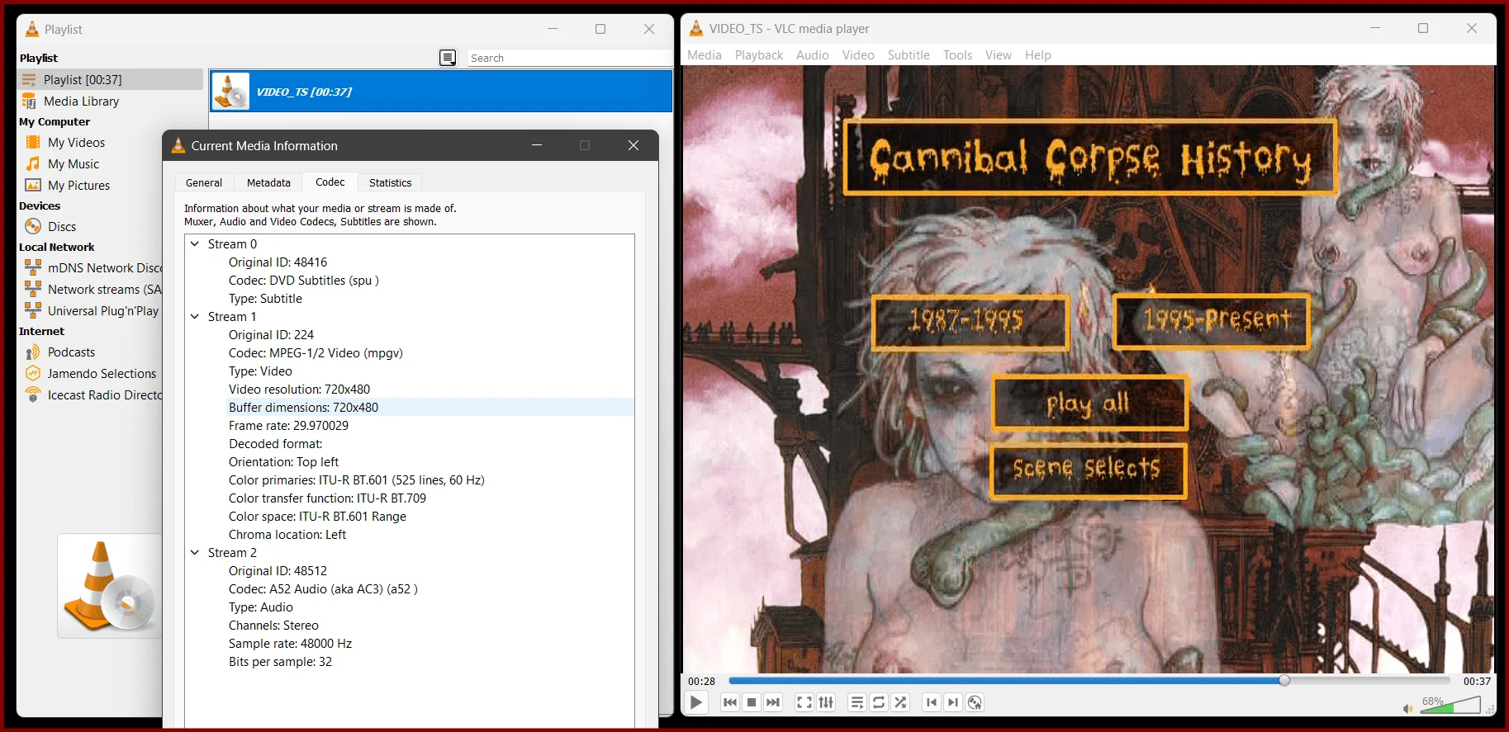
Task: Collapse the Stream 2 section
Action: pyautogui.click(x=195, y=553)
